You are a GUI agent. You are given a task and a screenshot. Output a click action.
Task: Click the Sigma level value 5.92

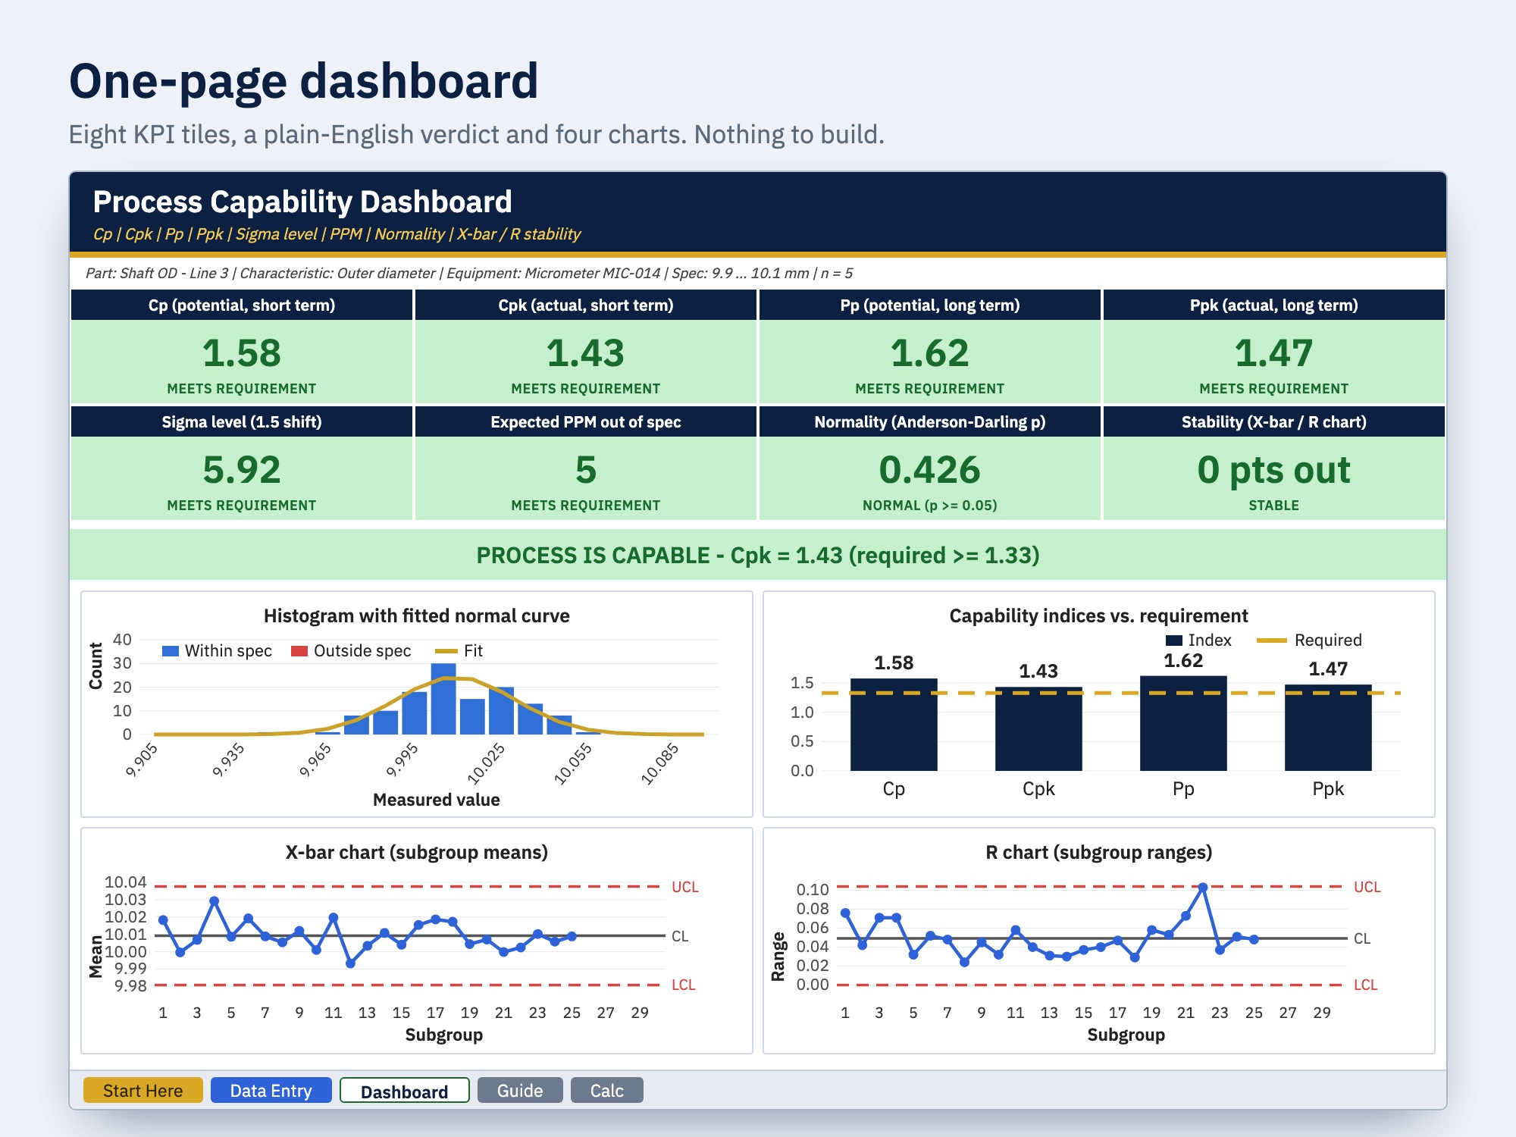coord(242,470)
